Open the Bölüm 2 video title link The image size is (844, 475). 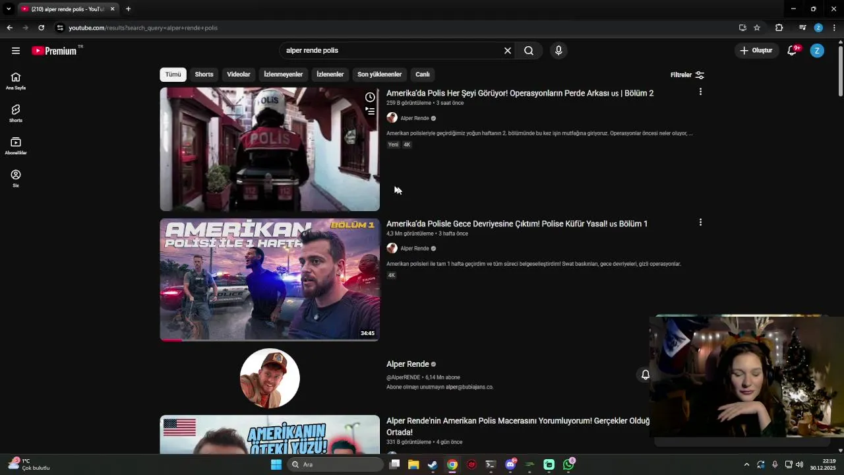(x=520, y=93)
